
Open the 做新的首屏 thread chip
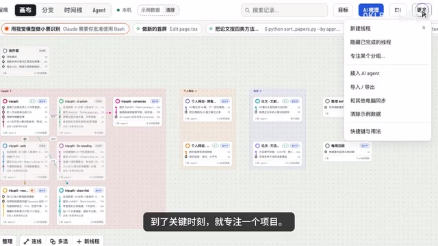167,29
